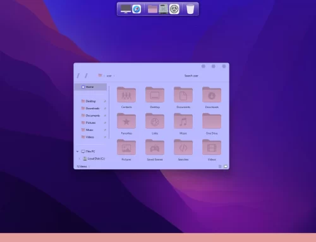316x242 pixels.
Task: Switch to details list view
Action: (x=220, y=166)
